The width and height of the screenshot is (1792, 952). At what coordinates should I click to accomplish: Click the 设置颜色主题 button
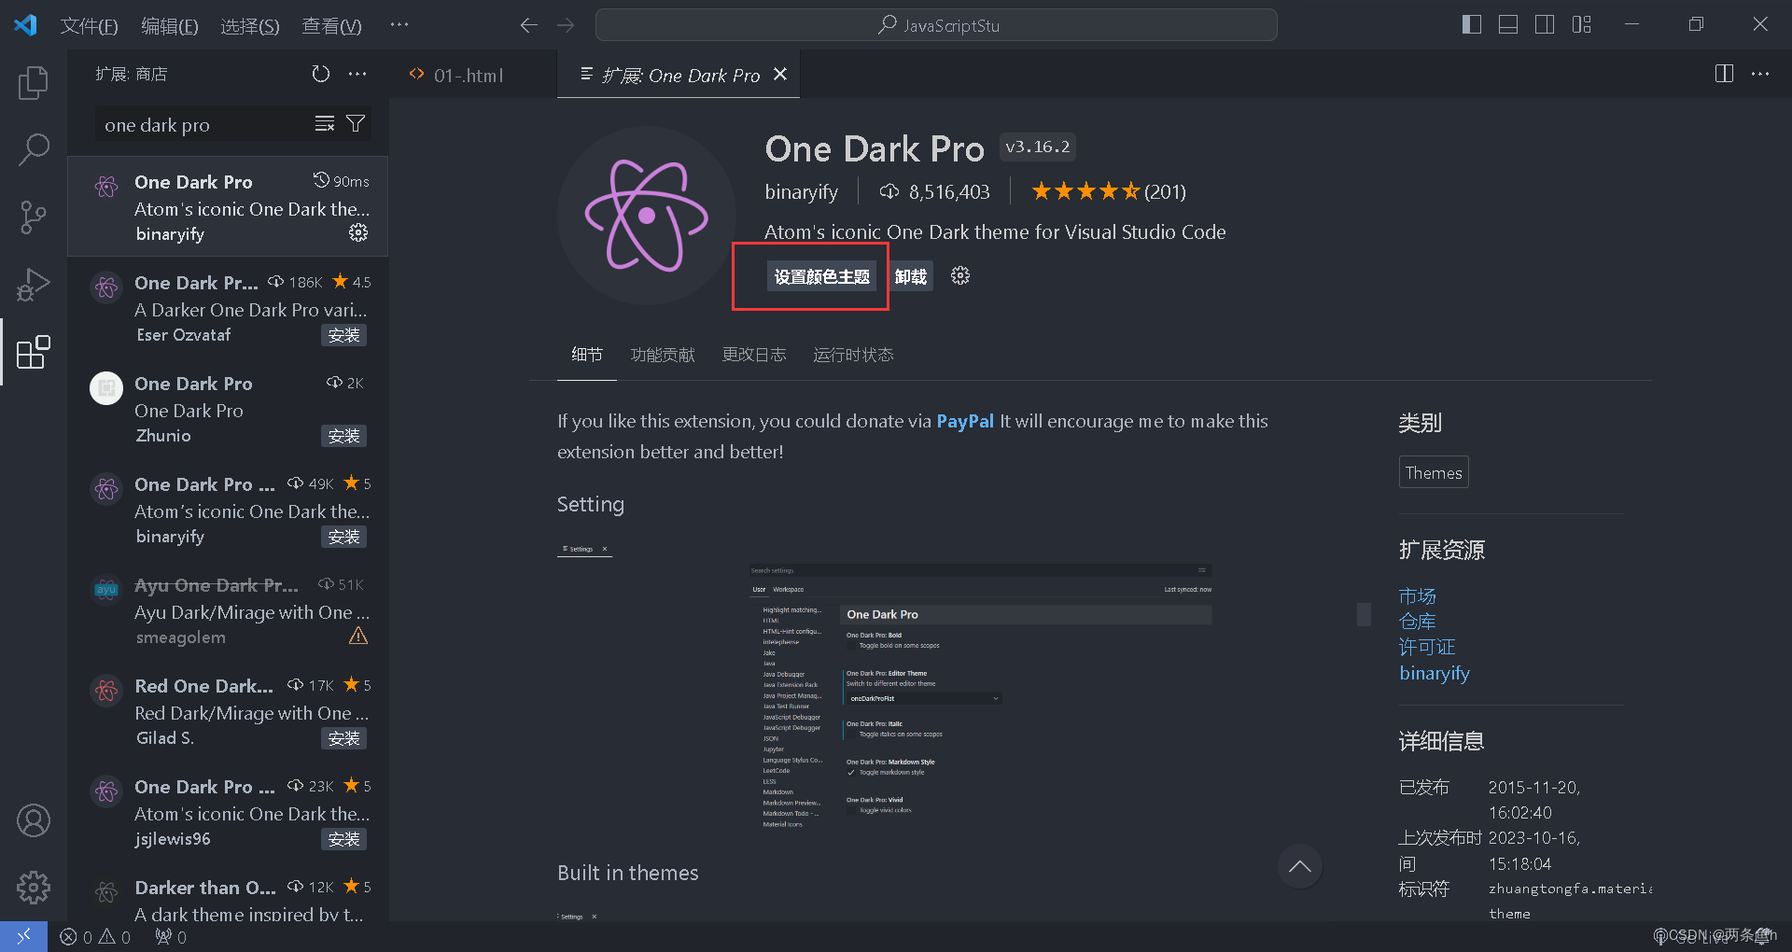tap(821, 276)
